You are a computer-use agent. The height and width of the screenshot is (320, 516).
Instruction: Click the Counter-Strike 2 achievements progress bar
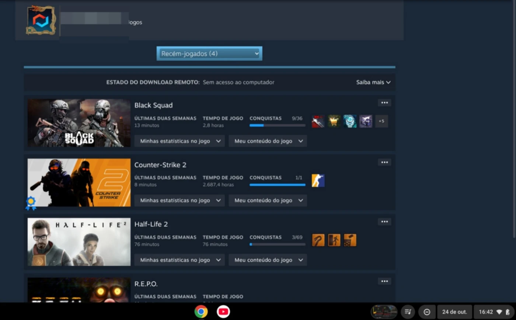277,185
